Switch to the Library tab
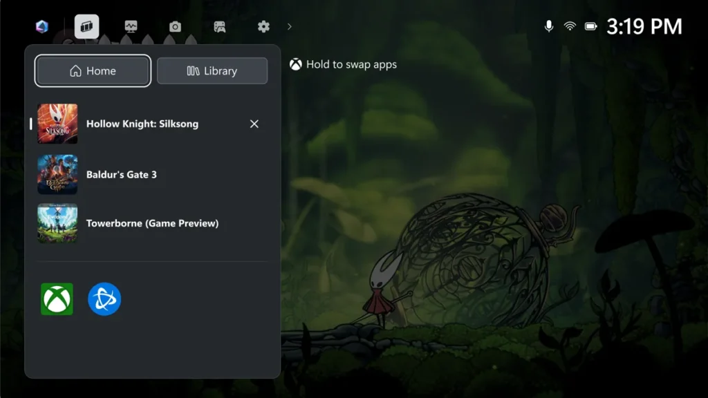Image resolution: width=708 pixels, height=398 pixels. (x=212, y=71)
